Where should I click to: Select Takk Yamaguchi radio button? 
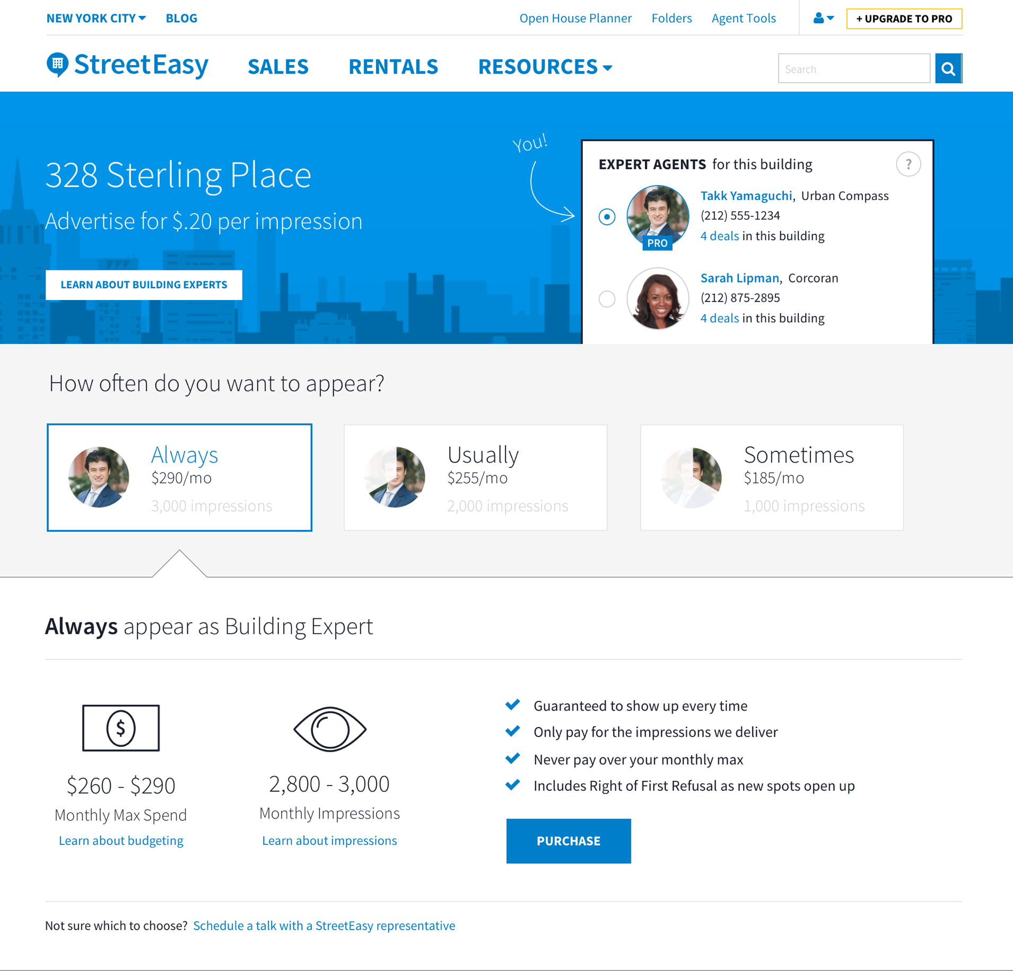(x=607, y=217)
